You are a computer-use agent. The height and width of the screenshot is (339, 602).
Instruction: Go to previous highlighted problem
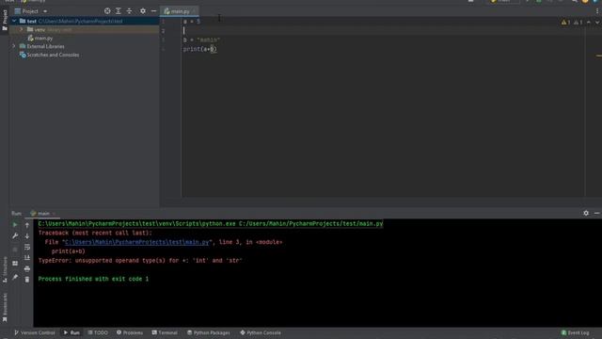point(589,23)
